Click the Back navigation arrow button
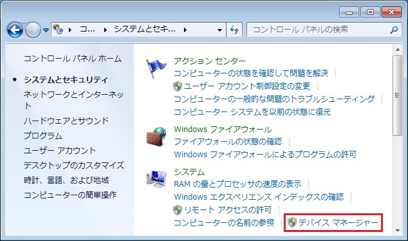 tap(15, 30)
